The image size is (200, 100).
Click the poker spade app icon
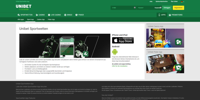pyautogui.click(x=178, y=67)
